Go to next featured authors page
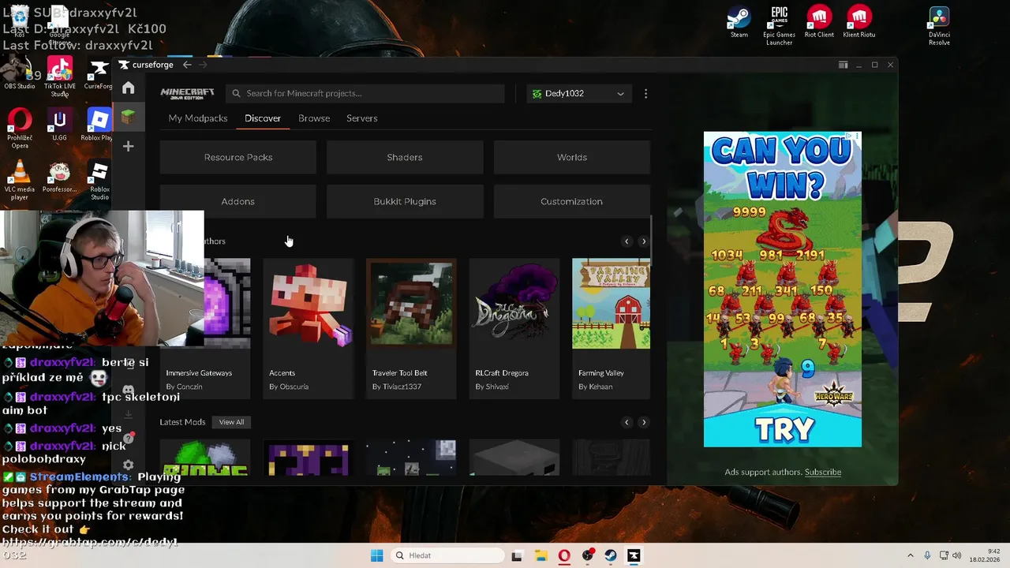The height and width of the screenshot is (568, 1010). (644, 241)
